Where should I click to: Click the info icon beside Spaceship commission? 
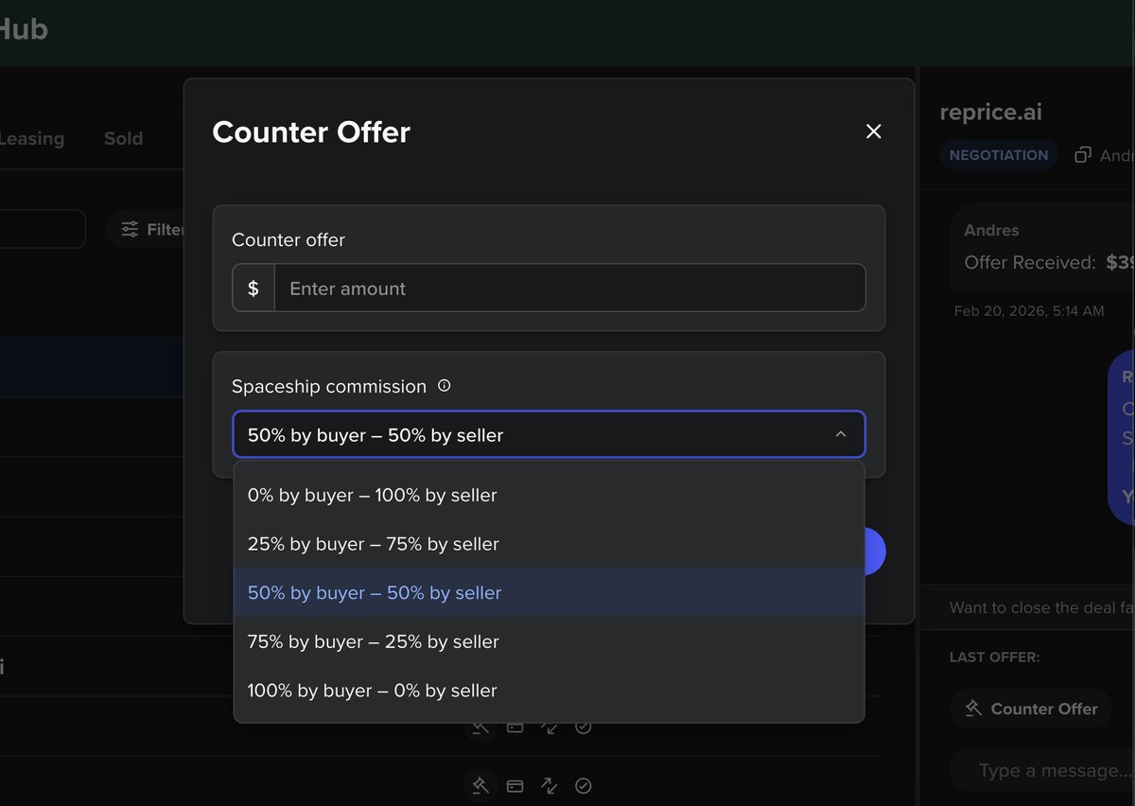click(445, 386)
